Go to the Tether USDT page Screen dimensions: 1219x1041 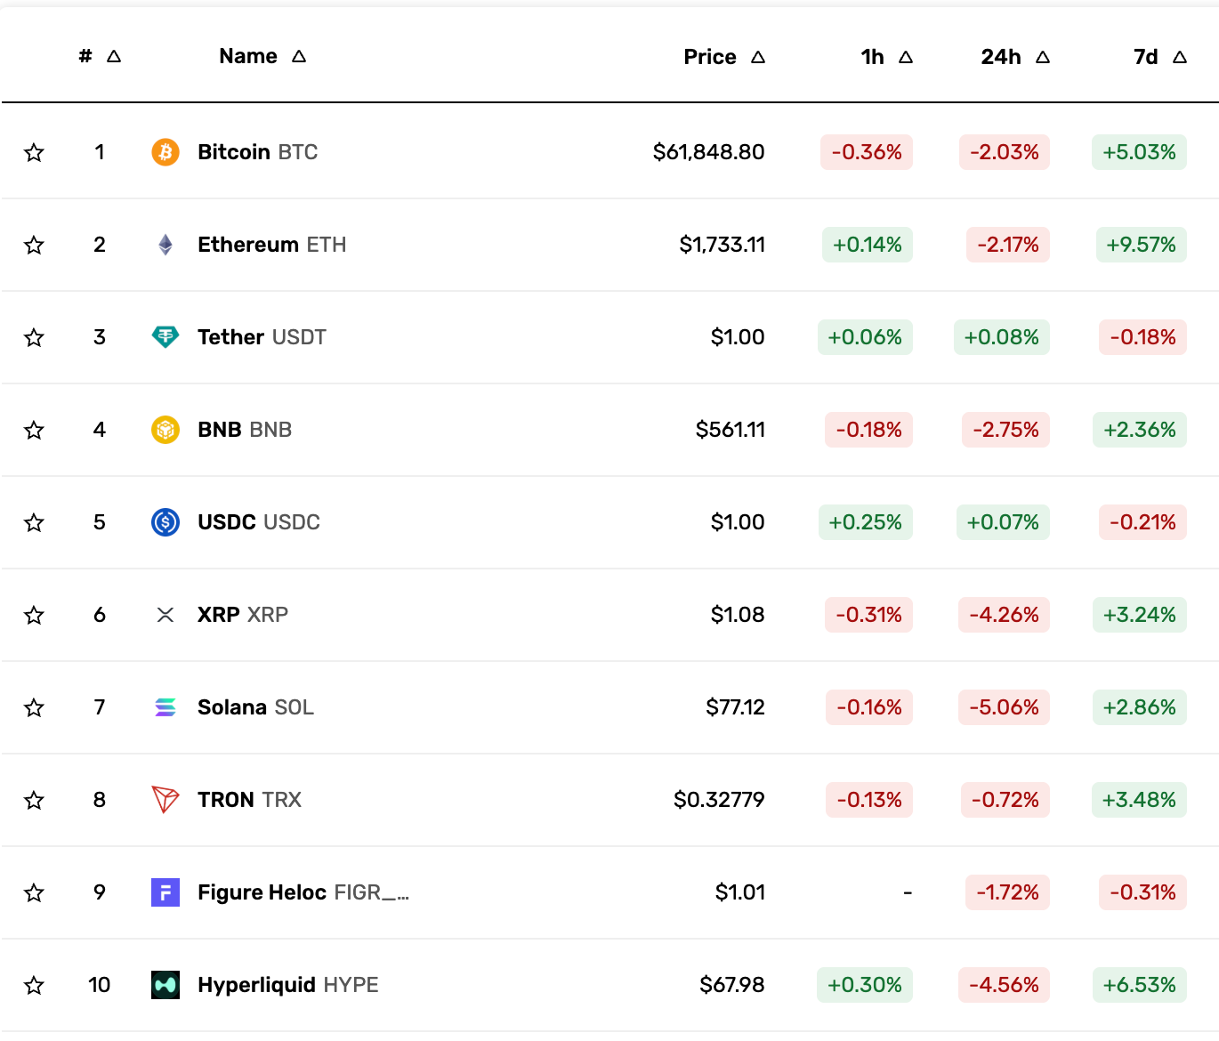point(262,337)
